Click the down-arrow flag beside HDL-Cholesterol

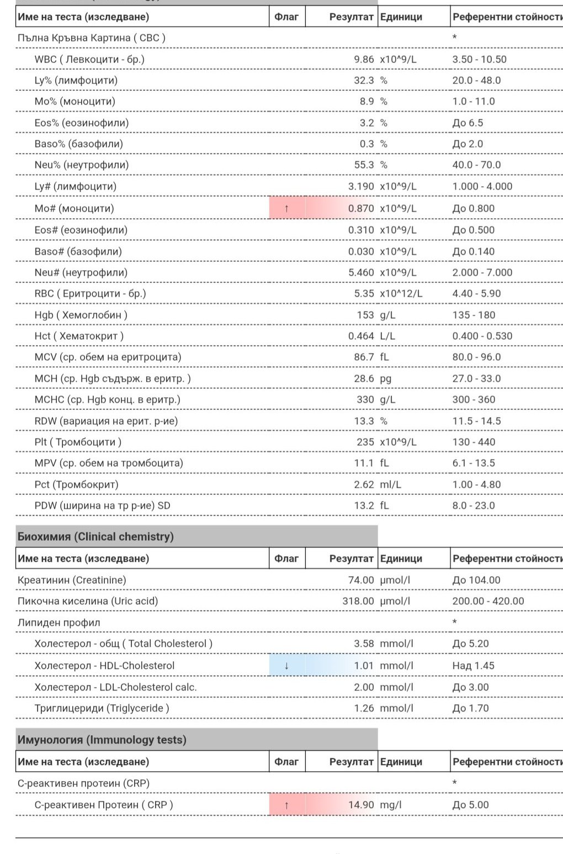[286, 666]
